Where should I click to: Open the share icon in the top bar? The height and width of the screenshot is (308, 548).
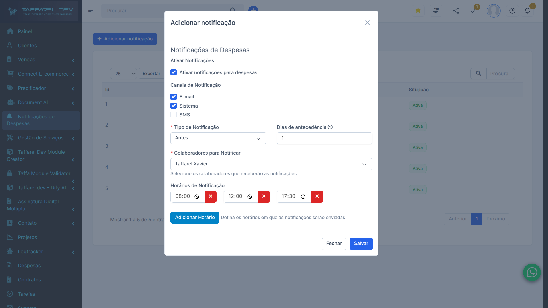pos(456,11)
